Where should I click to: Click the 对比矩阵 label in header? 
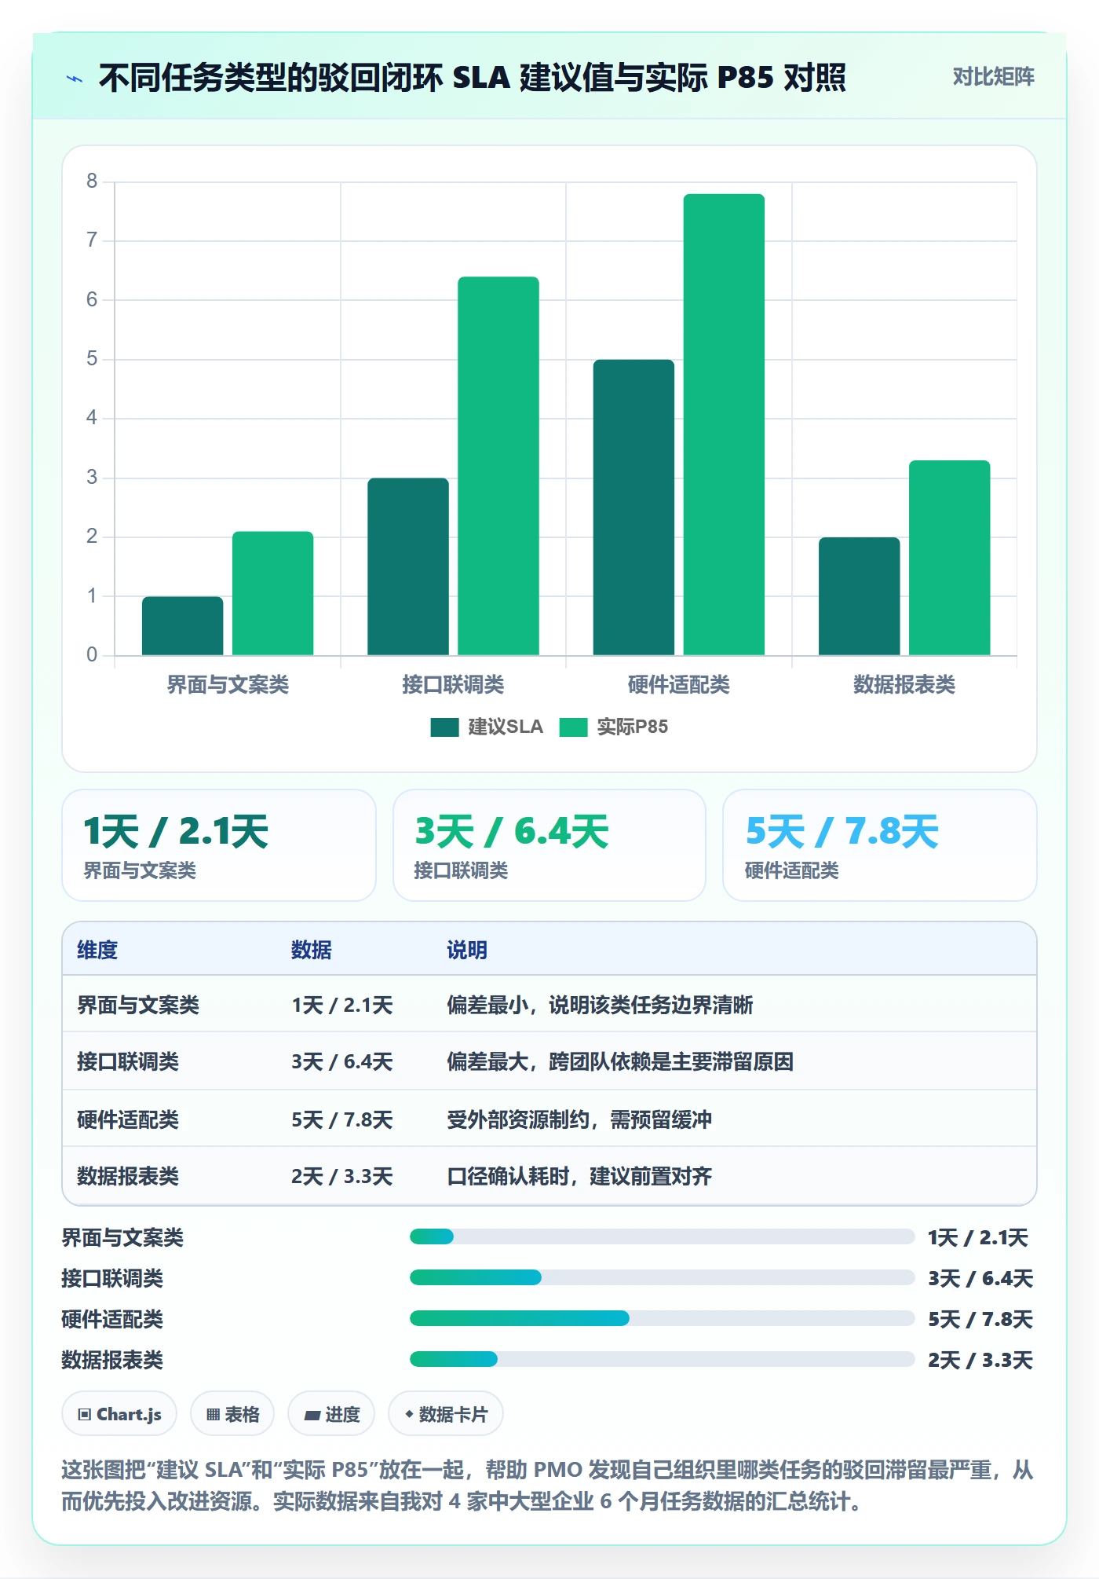tap(993, 77)
